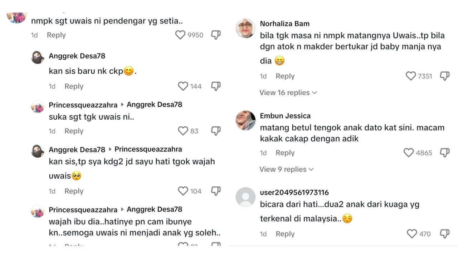Reply to Norhaliza Bam's comment
Screen dimensions: 458x257
(x=285, y=76)
